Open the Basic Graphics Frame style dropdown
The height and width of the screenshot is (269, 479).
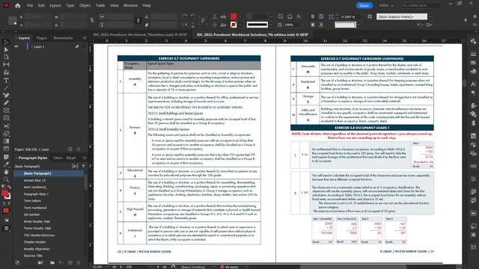click(x=430, y=16)
